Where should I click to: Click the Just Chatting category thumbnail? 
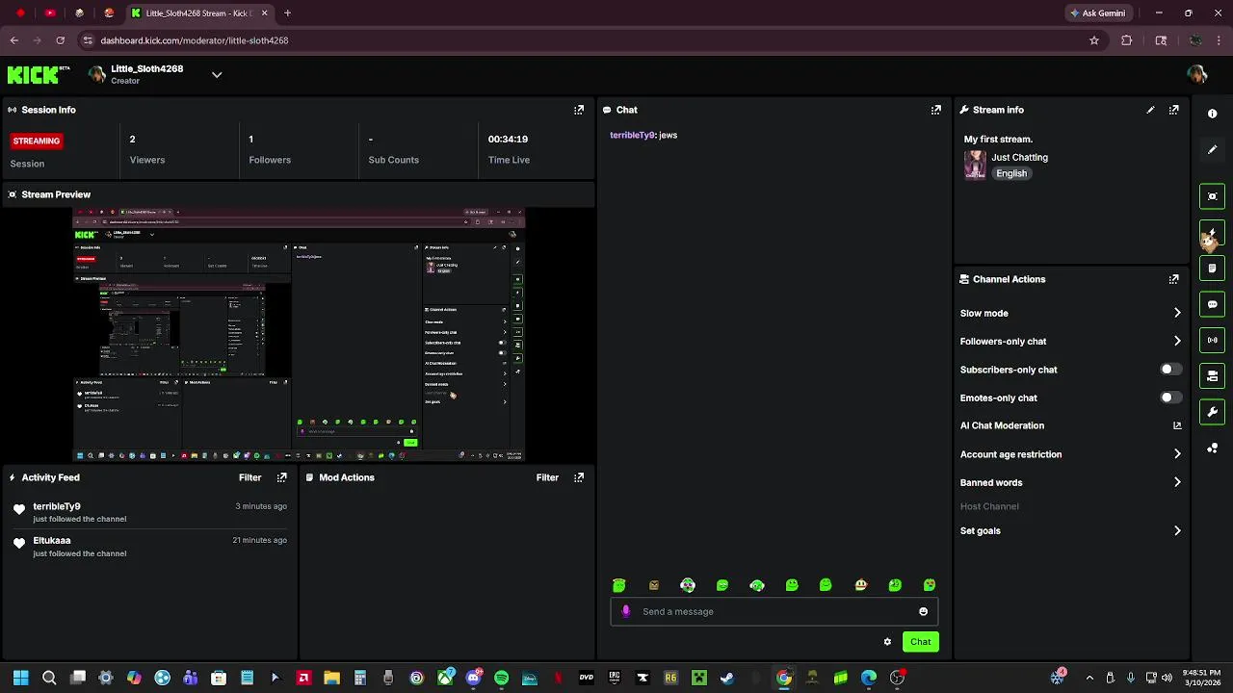point(975,165)
